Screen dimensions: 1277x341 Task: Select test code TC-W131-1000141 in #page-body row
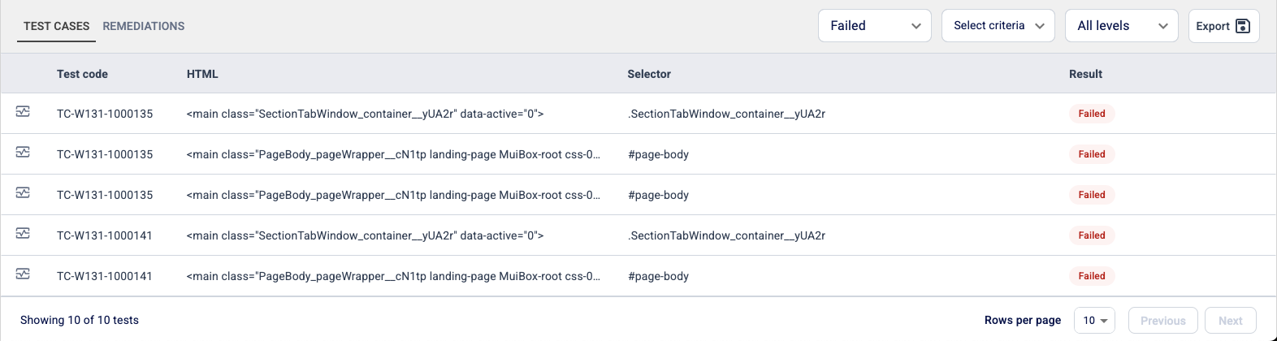(105, 276)
